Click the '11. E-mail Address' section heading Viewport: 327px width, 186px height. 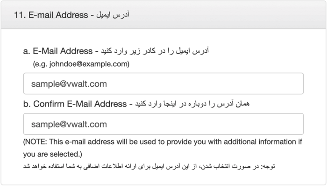point(51,15)
